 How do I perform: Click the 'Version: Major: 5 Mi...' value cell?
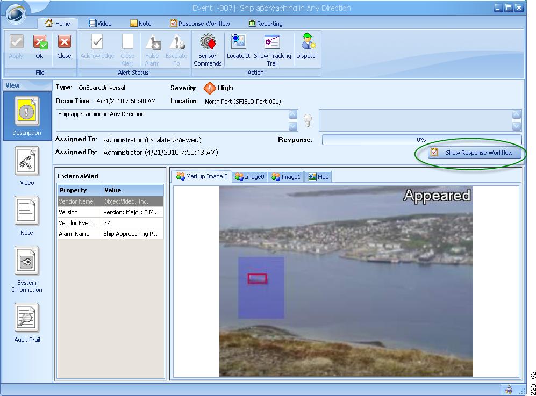[133, 212]
